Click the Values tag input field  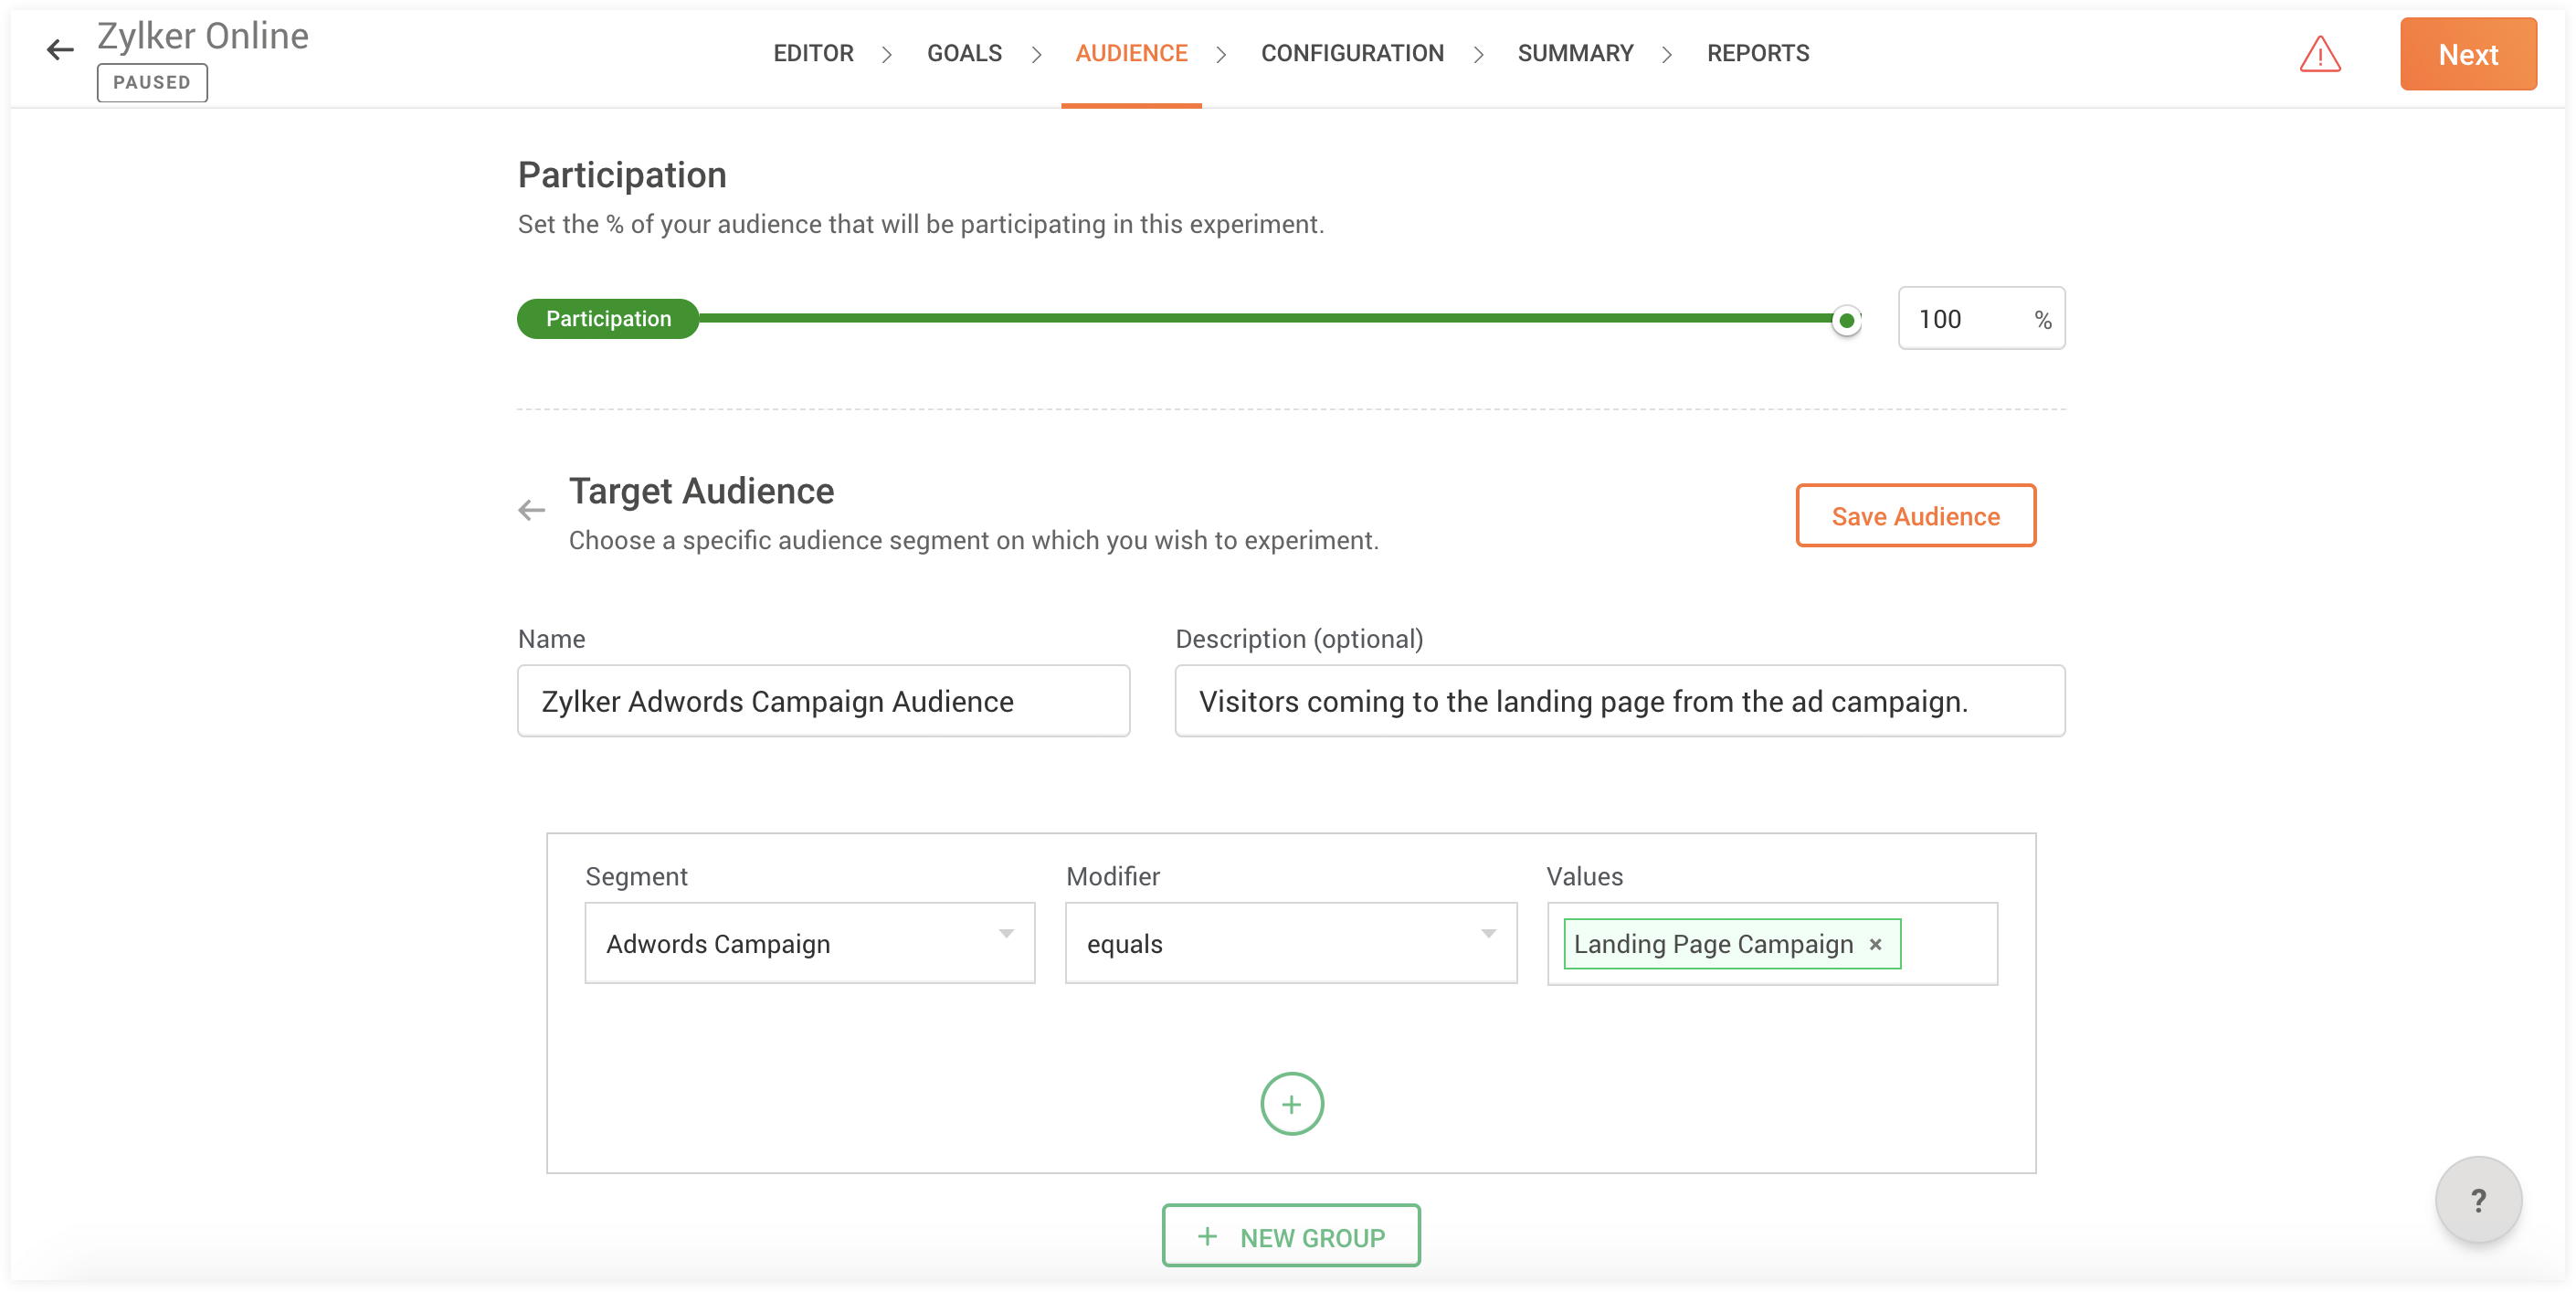click(1948, 944)
